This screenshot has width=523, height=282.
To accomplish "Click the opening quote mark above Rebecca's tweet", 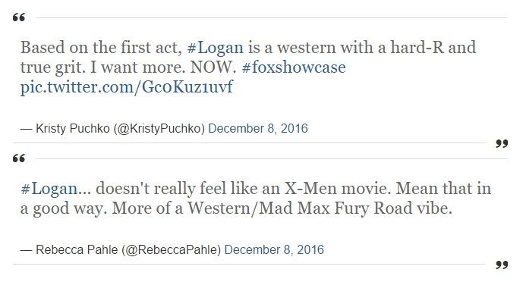I will pyautogui.click(x=19, y=158).
